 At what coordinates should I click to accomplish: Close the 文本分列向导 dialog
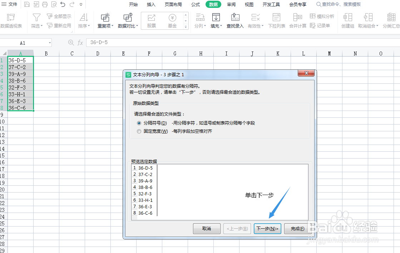(x=306, y=73)
